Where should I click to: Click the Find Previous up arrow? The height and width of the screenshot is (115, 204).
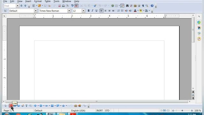pyautogui.click(x=25, y=6)
